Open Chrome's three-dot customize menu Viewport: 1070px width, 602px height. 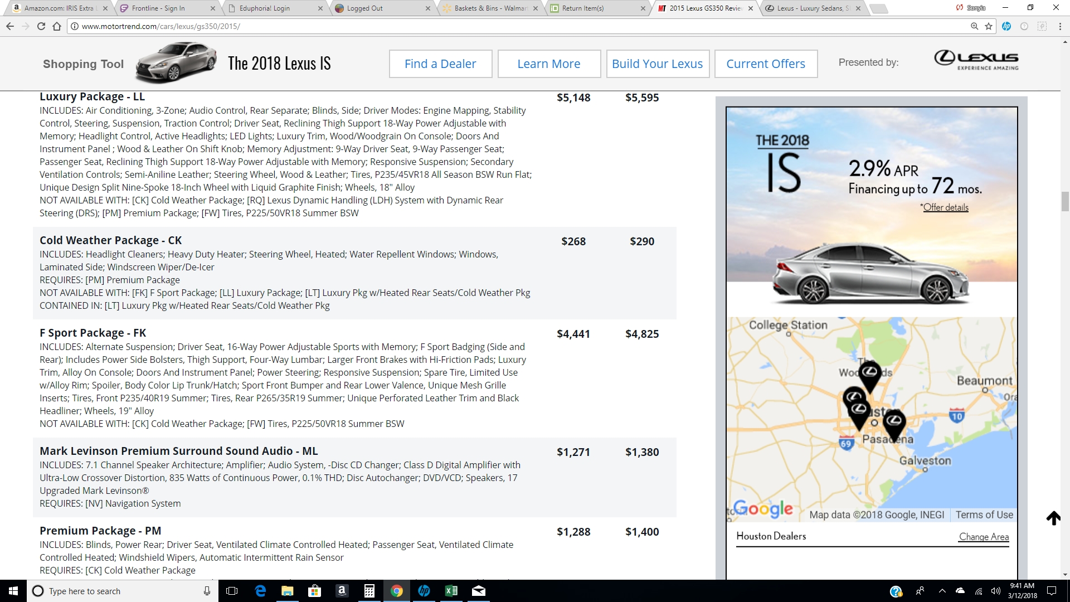1061,26
